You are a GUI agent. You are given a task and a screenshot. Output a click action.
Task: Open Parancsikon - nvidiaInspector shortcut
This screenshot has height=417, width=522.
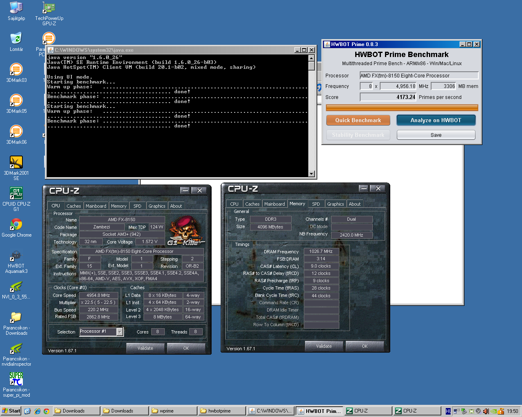click(x=16, y=354)
